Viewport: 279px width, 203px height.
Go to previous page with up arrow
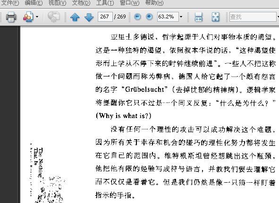[x=75, y=17]
